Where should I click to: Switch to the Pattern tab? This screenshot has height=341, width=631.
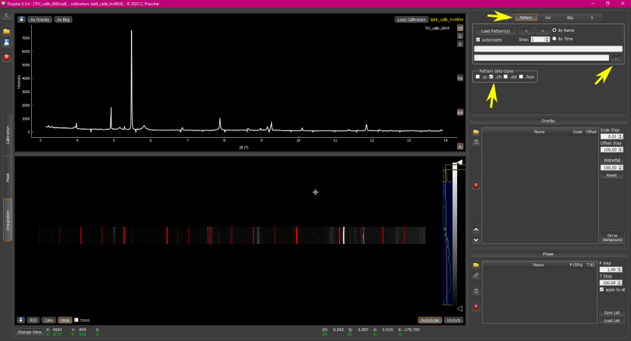coord(525,17)
